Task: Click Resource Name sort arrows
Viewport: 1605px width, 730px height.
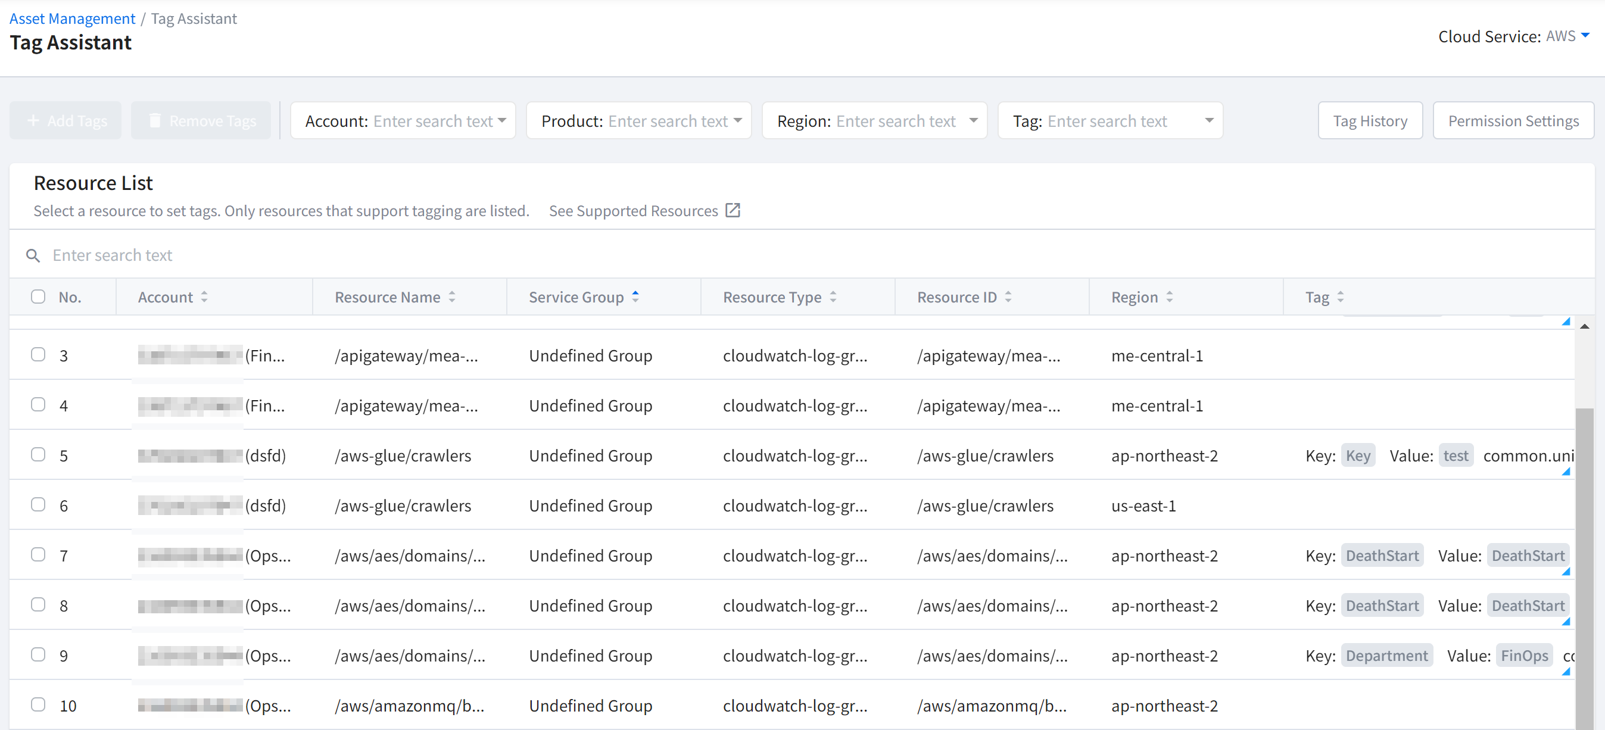Action: [x=451, y=297]
